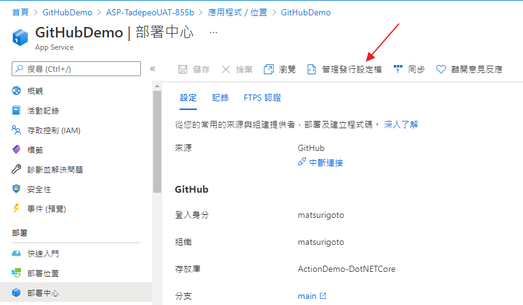This screenshot has width=523, height=305.
Task: Click the 診斷並解決問題 wrench icon
Action: (16, 169)
